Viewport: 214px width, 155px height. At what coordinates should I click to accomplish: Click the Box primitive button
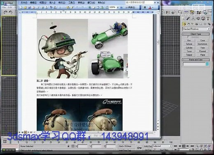point(189,40)
